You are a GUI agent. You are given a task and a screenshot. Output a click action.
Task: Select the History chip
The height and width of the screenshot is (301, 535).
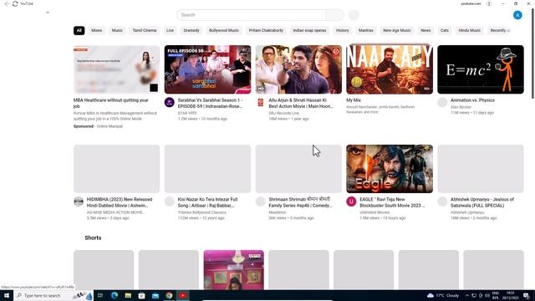pos(342,30)
